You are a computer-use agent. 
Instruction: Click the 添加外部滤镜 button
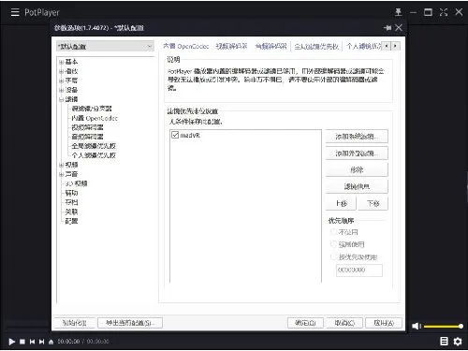(x=357, y=154)
